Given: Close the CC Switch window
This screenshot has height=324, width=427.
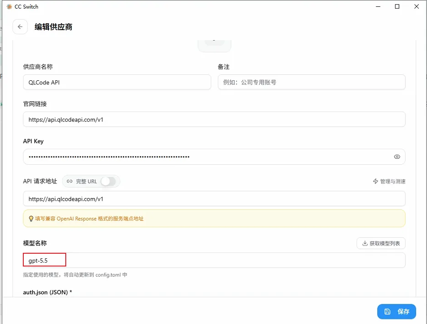Looking at the screenshot, I should pos(416,6).
